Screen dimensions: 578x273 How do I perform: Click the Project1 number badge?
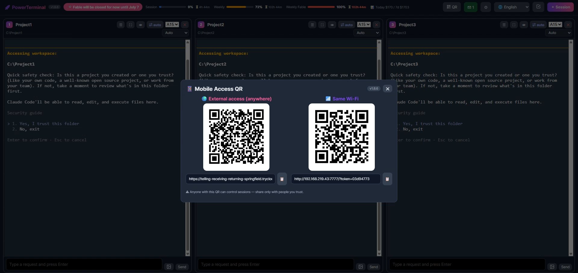[x=9, y=25]
